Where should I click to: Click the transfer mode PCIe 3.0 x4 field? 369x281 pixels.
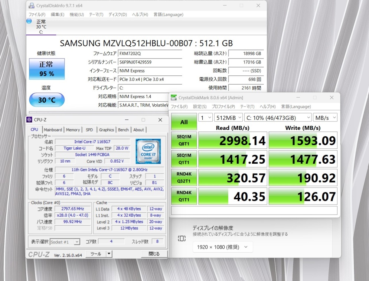pos(150,79)
